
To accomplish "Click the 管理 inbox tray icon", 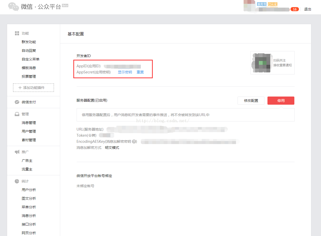I will [17, 114].
